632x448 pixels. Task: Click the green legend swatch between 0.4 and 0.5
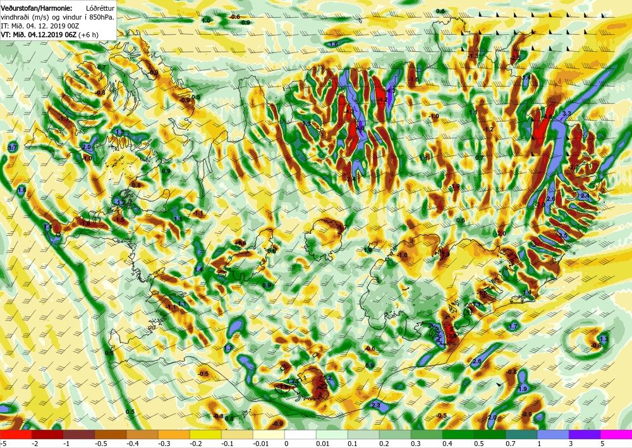(458, 434)
